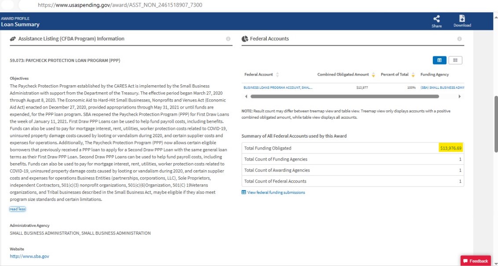Sort by Percent of Total column arrows

coord(413,74)
